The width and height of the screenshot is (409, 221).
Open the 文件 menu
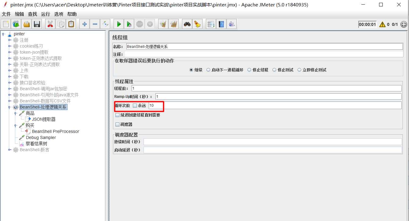[x=6, y=14]
